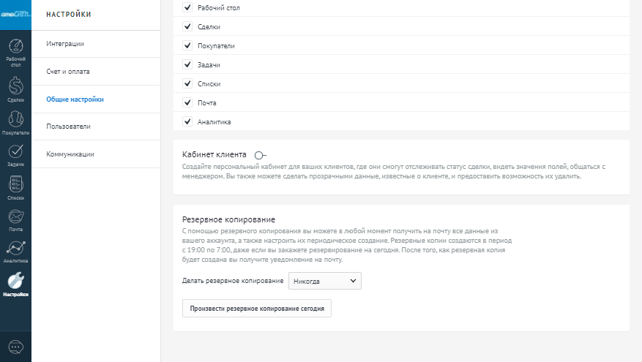
Task: Open Рабочий стол dashboard icon in sidebar
Action: 15,50
